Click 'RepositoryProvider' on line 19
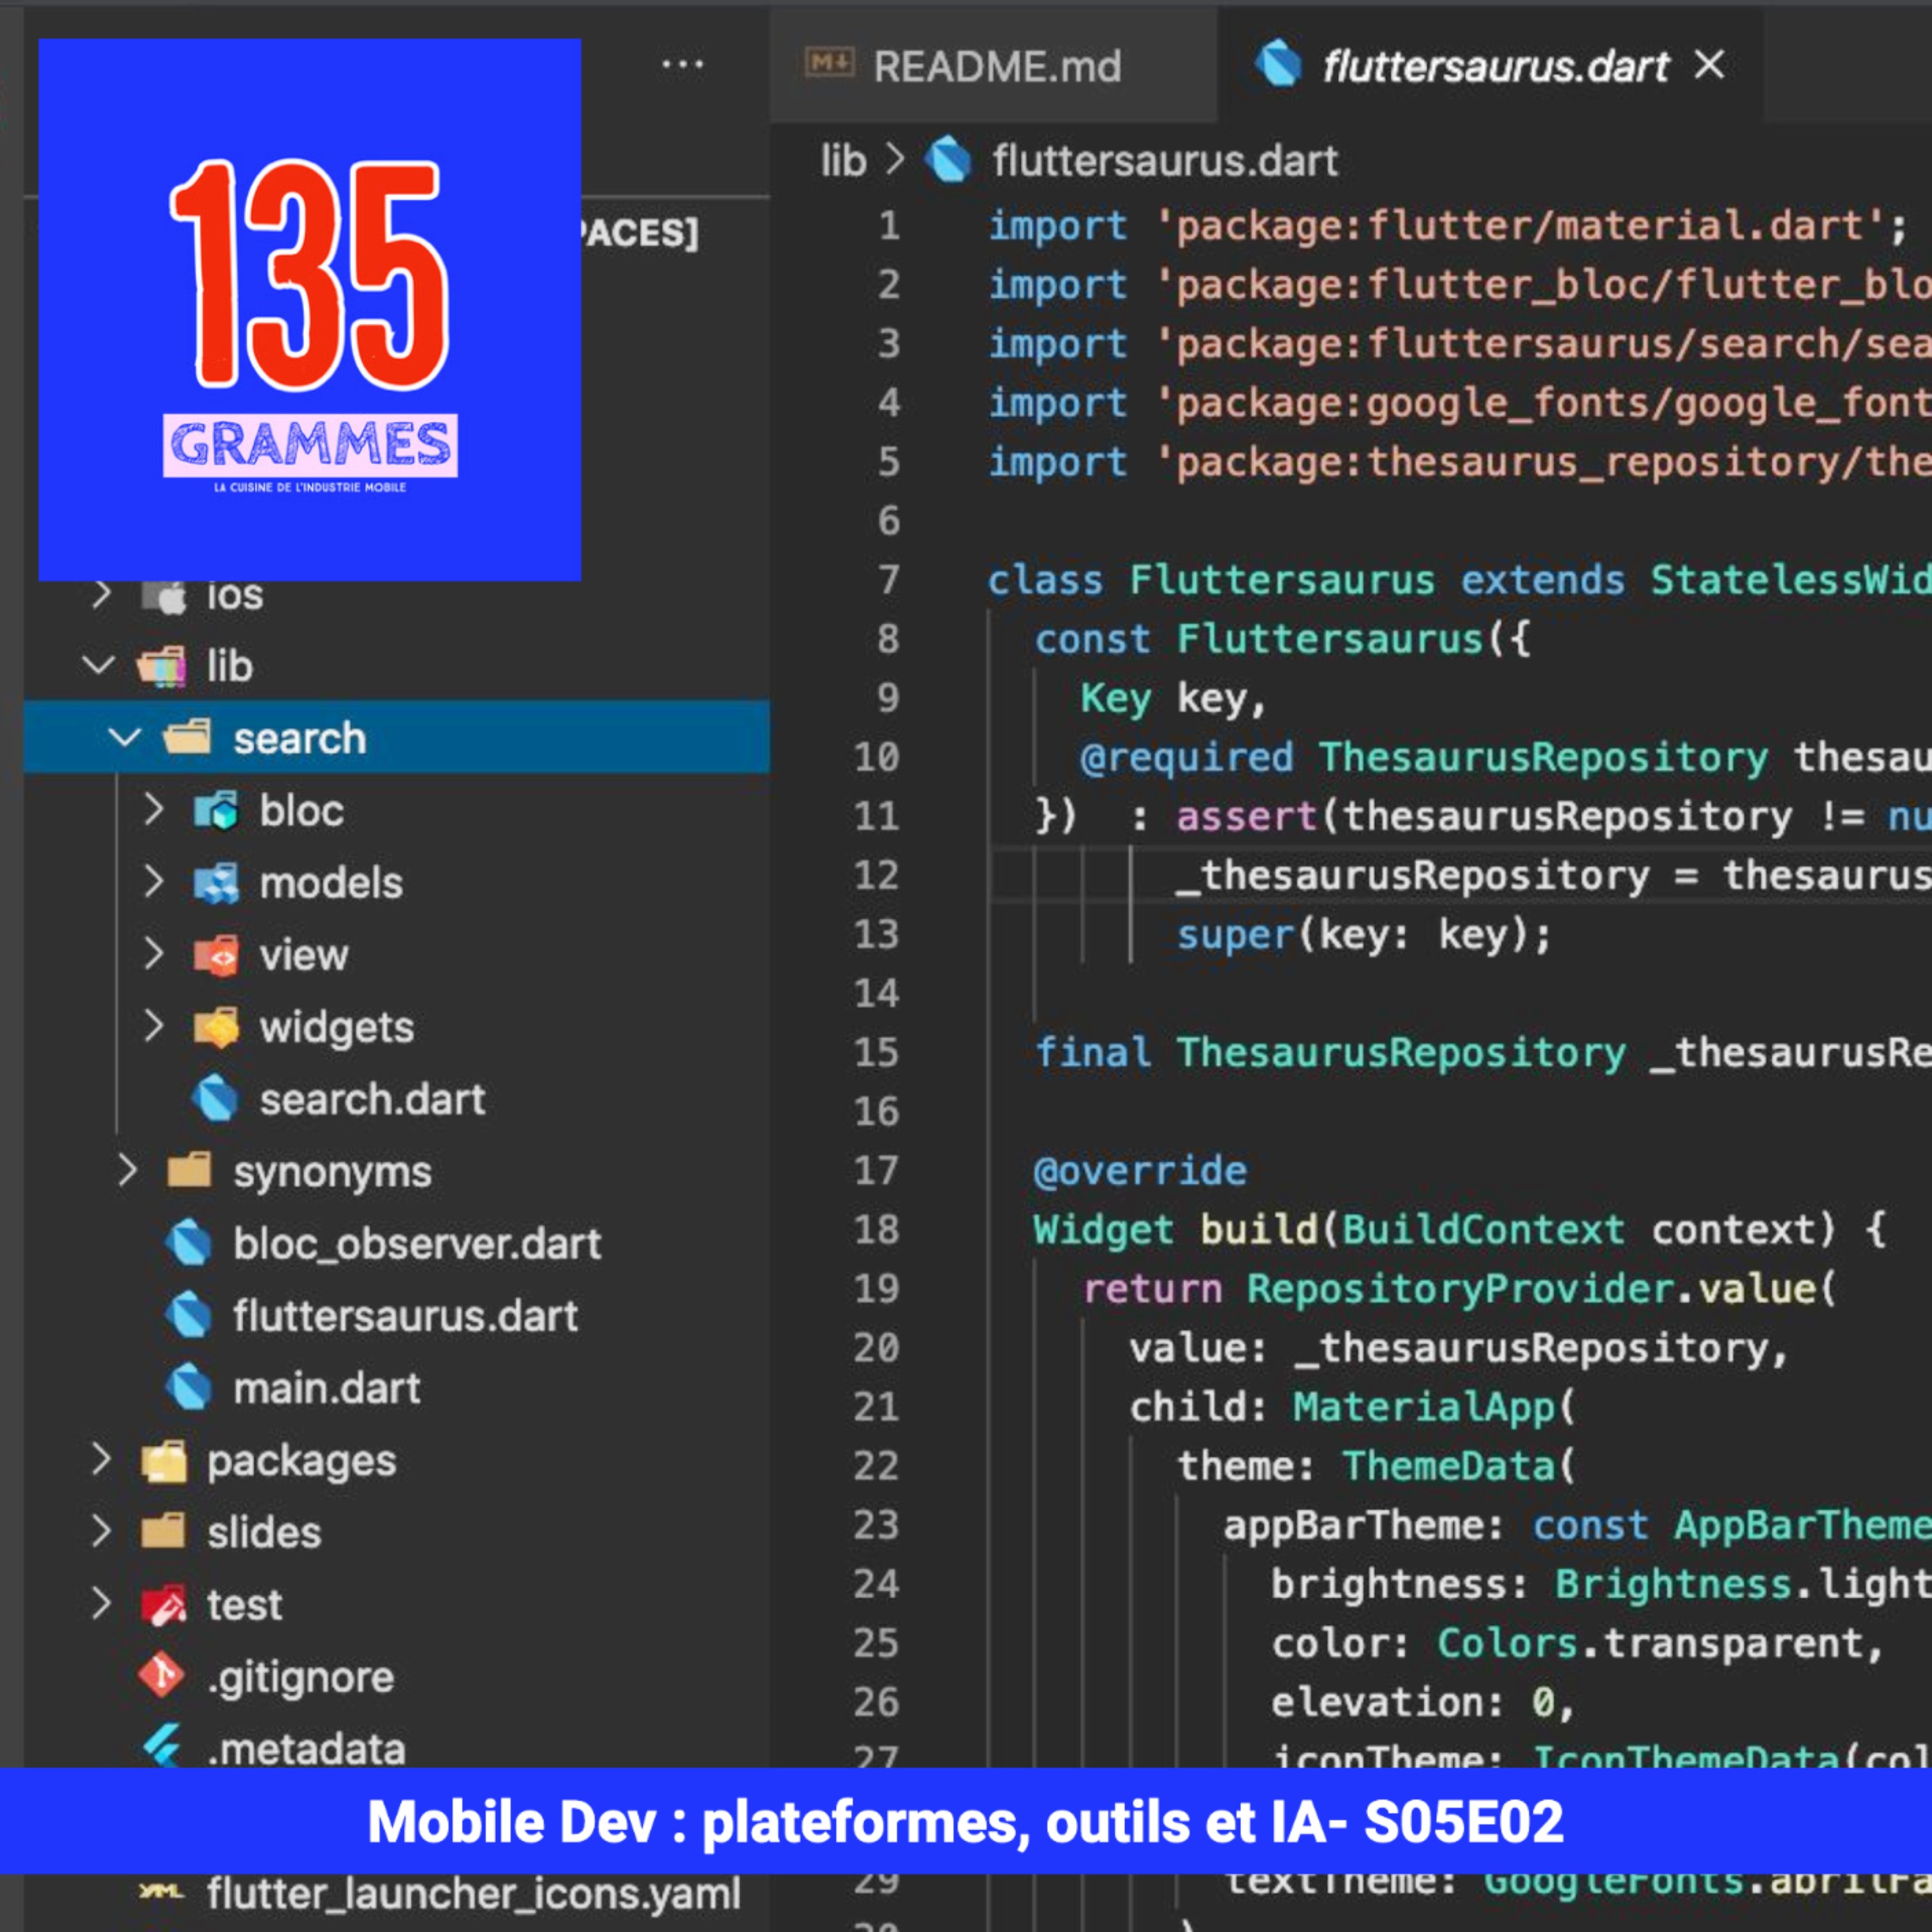The width and height of the screenshot is (1932, 1932). 1460,1289
